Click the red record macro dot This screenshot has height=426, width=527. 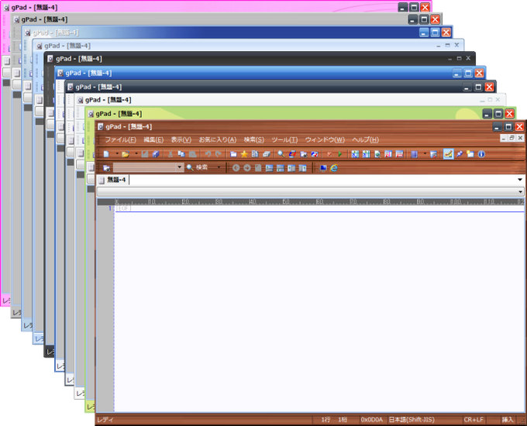329,154
